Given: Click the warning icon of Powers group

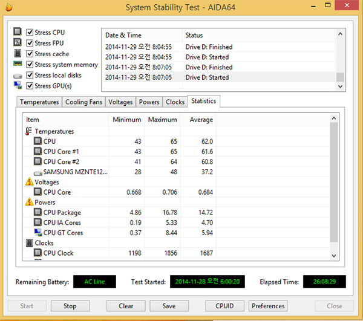Looking at the screenshot, I should click(30, 202).
